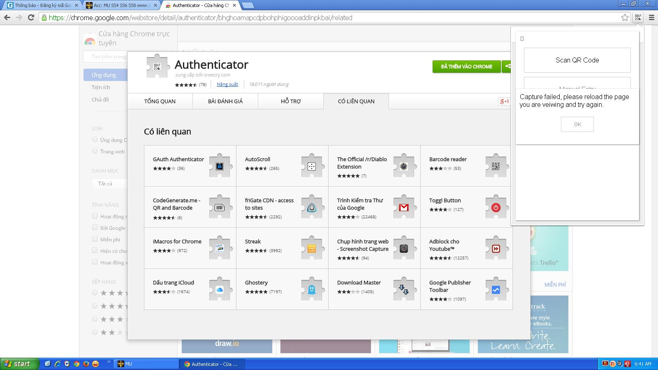Switch to the Tổng quan tab
The image size is (658, 370).
[x=160, y=101]
